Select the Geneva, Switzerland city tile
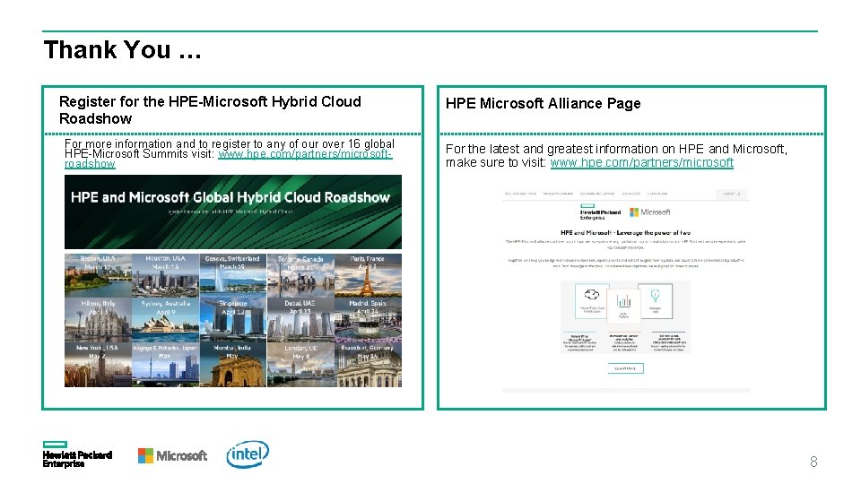Image resolution: width=861 pixels, height=484 pixels. click(233, 275)
